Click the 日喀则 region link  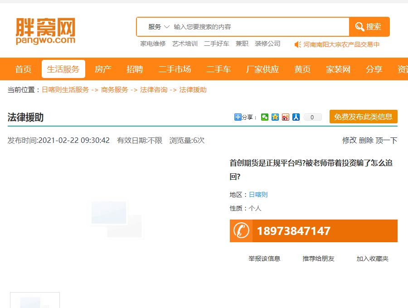258,195
